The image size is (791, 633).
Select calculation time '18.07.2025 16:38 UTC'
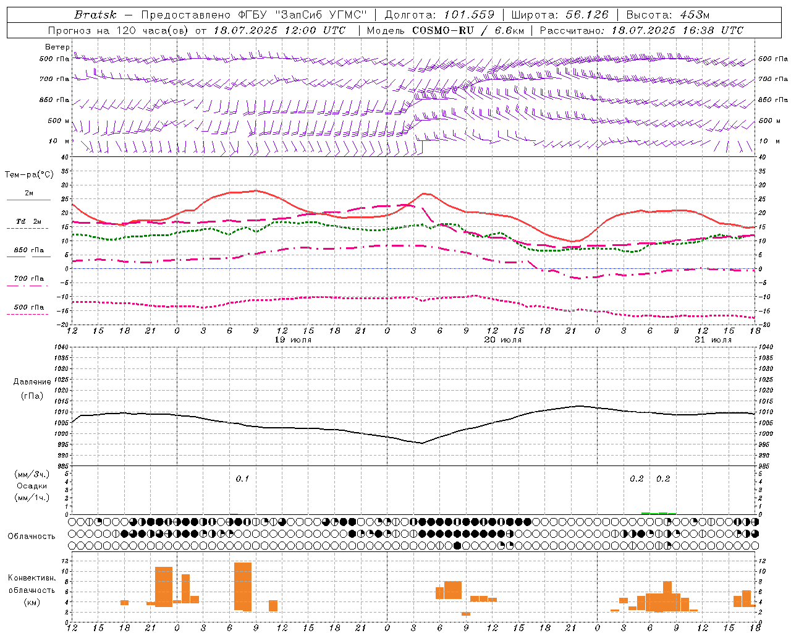[x=677, y=30]
